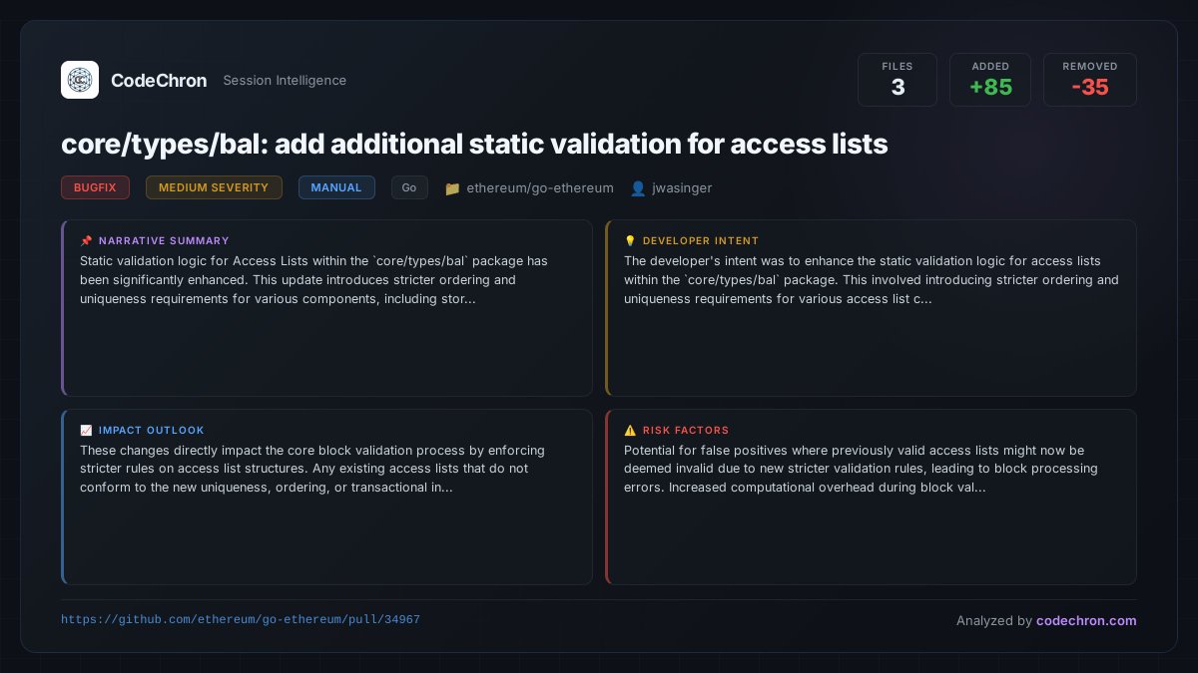This screenshot has height=673, width=1198.
Task: Select the Go language tag
Action: [409, 187]
